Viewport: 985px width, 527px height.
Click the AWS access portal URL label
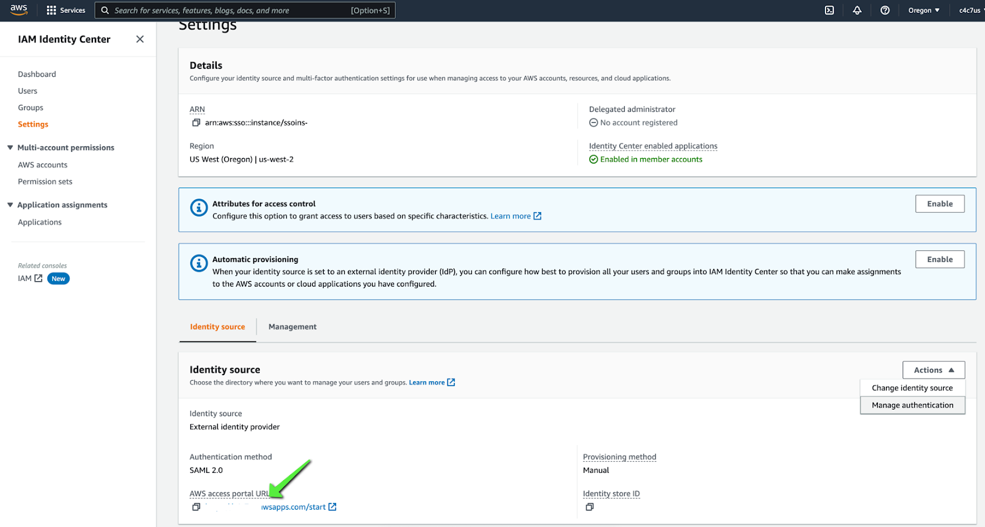pyautogui.click(x=230, y=494)
